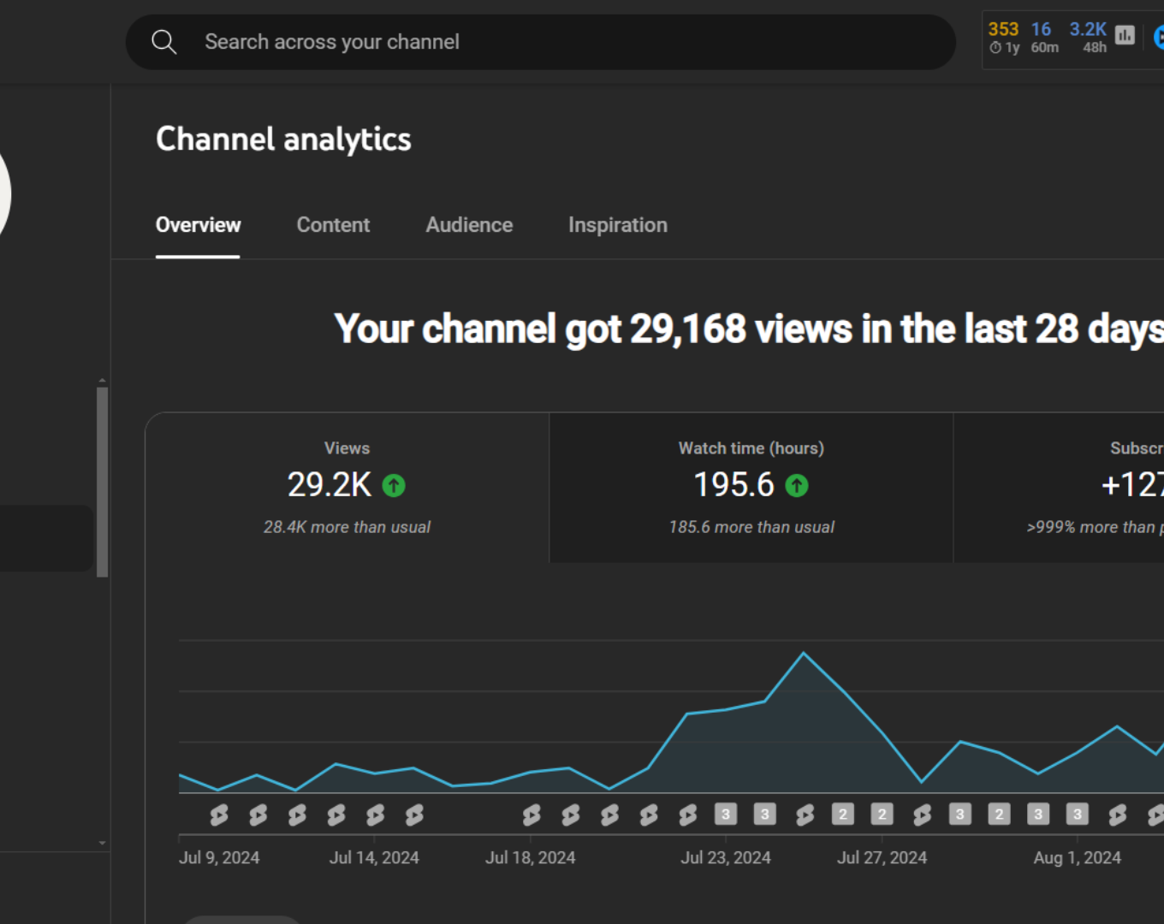Open Shorts marker above Jul 18, 2024 tick
Image resolution: width=1164 pixels, height=924 pixels.
532,814
